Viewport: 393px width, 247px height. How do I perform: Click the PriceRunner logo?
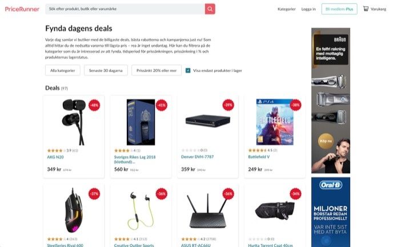tap(22, 9)
